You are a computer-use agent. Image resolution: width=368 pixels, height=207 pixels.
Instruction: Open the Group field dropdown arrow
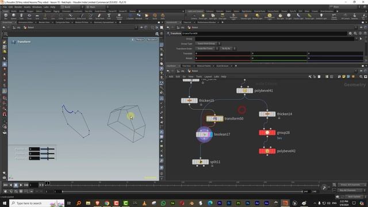point(356,39)
